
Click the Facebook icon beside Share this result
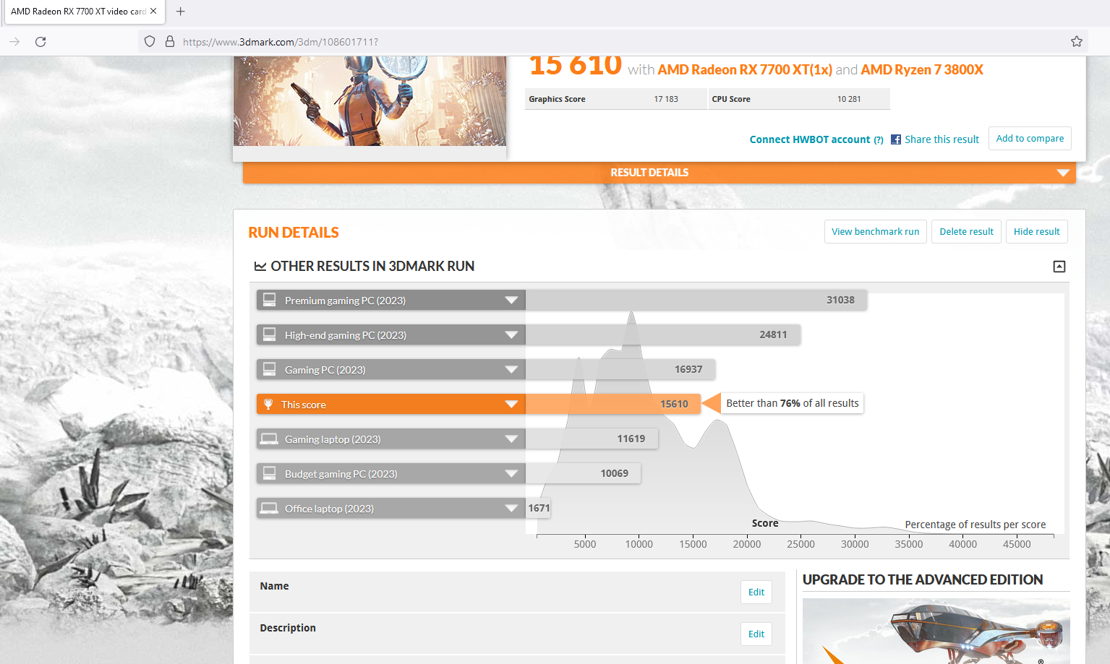pos(896,139)
